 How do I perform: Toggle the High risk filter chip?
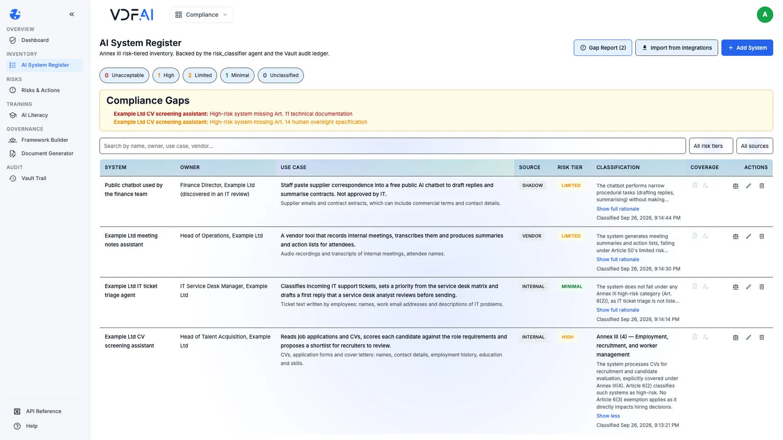tap(166, 75)
